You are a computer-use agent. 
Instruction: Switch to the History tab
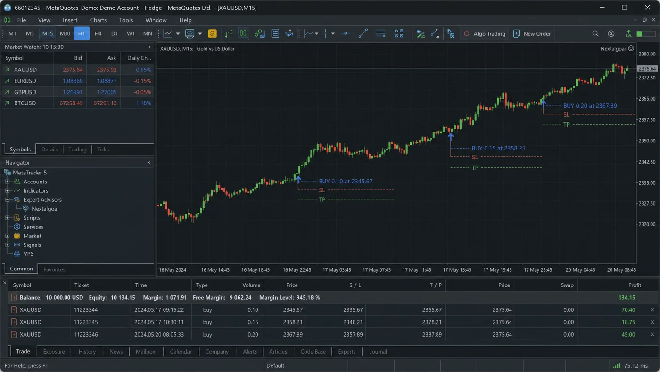[x=87, y=351]
